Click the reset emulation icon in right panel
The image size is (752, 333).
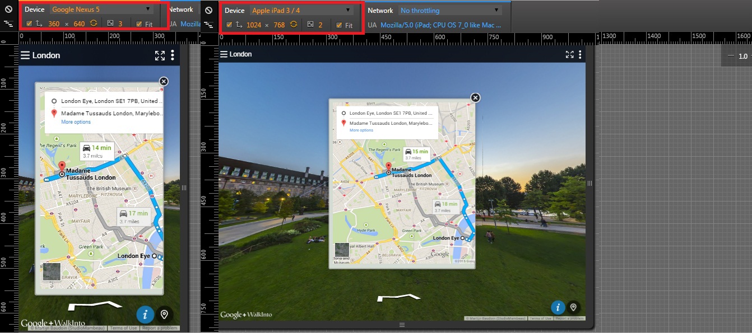pyautogui.click(x=208, y=11)
